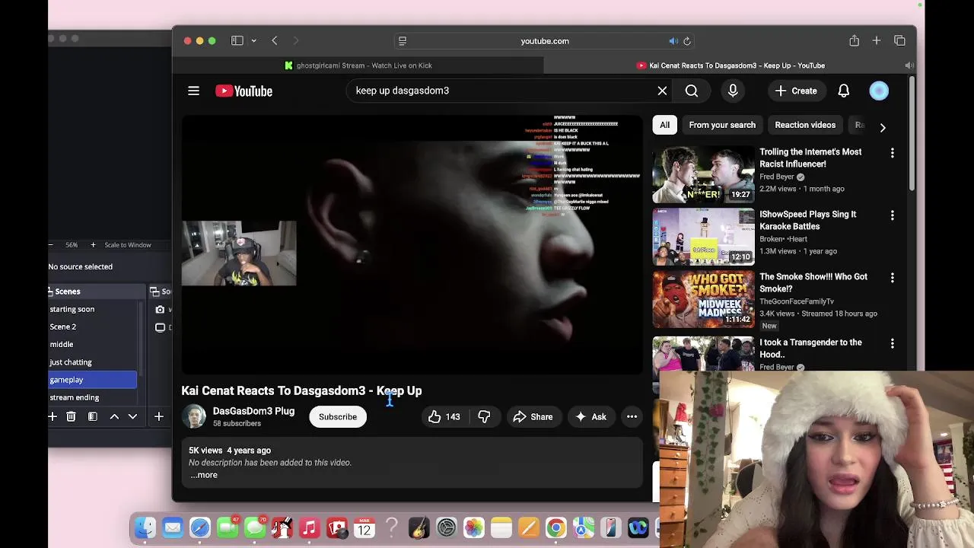Add a new scene in OBS

pyautogui.click(x=53, y=416)
